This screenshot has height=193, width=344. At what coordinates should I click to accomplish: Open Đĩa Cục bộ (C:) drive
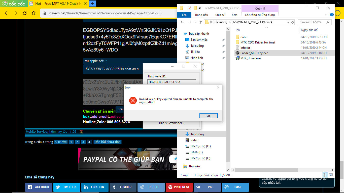(x=201, y=146)
